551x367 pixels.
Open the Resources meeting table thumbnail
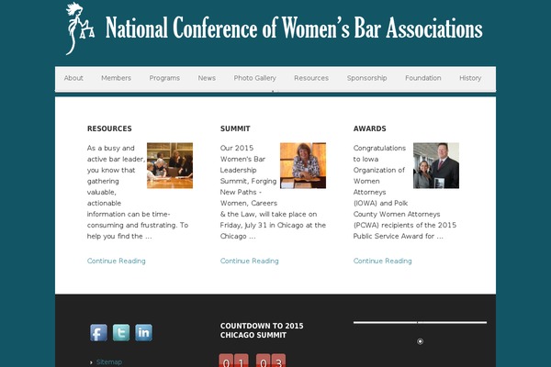click(170, 165)
